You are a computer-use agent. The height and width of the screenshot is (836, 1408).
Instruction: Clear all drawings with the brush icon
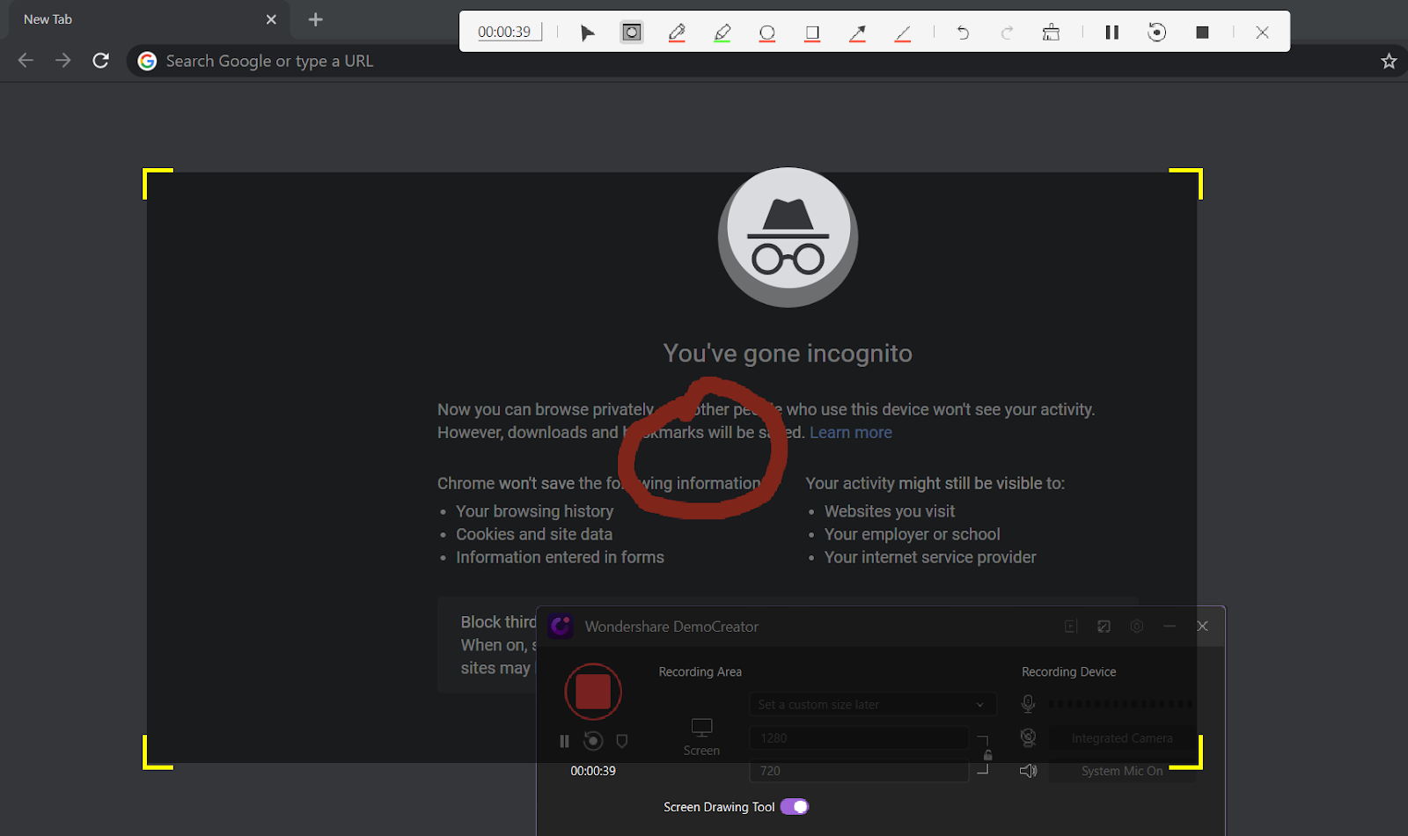1051,33
